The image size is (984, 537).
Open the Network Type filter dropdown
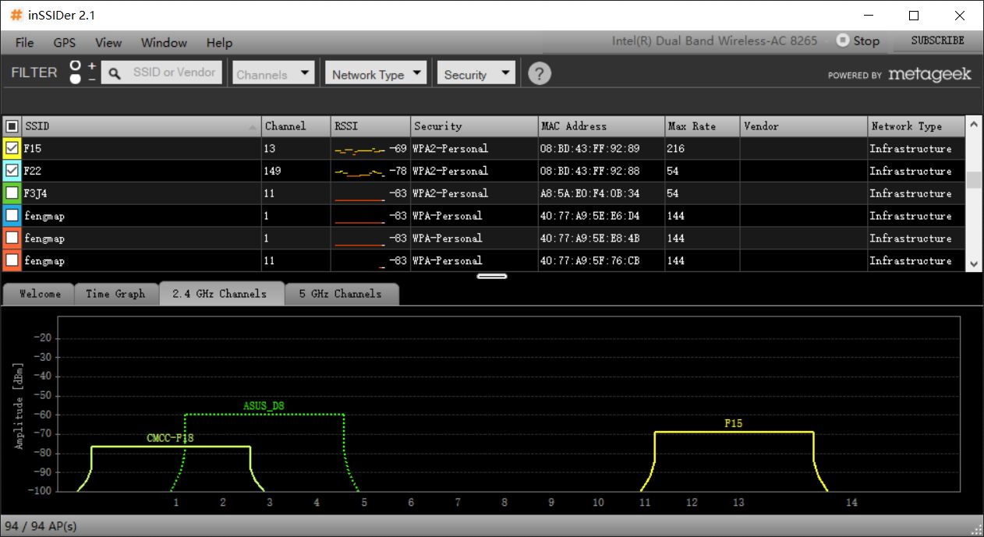pyautogui.click(x=377, y=74)
